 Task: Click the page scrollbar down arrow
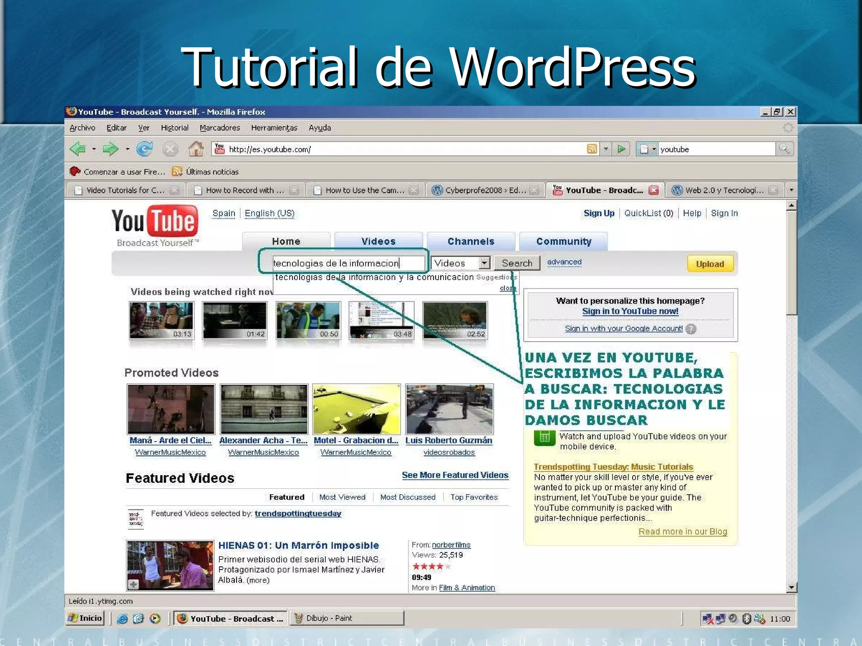pyautogui.click(x=791, y=588)
